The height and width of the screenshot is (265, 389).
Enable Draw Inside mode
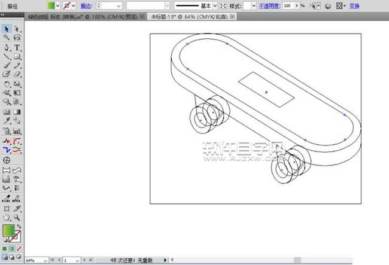coord(19,257)
